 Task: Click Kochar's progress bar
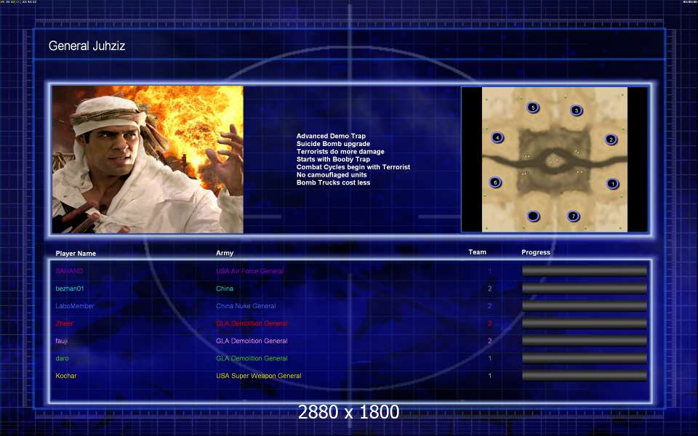click(585, 376)
